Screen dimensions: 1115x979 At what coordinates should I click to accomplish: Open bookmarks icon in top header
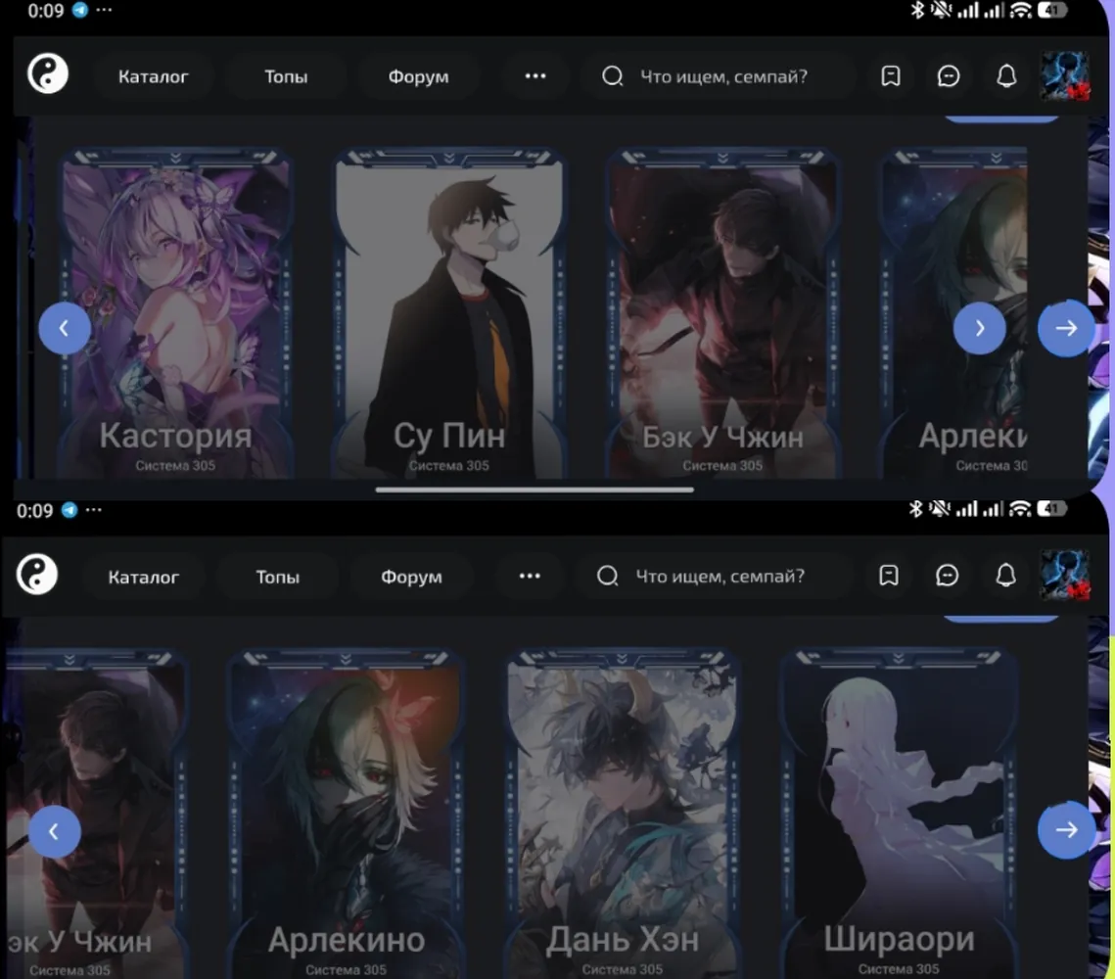coord(890,76)
